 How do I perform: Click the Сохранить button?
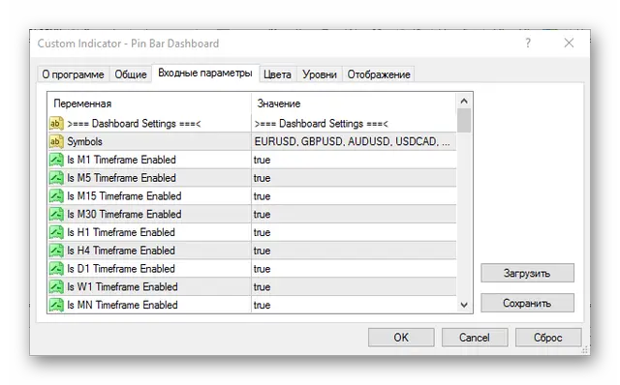click(x=527, y=304)
